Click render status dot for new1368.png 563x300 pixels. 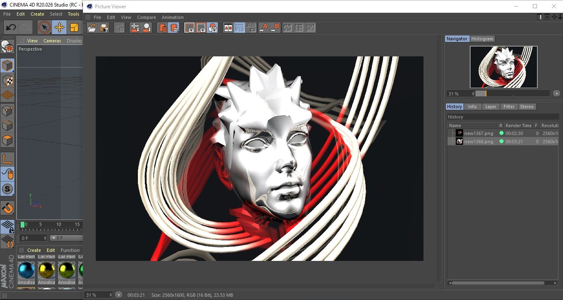point(501,142)
